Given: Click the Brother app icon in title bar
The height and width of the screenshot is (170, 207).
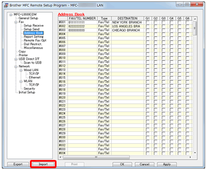Looking at the screenshot, I should tap(6, 5).
